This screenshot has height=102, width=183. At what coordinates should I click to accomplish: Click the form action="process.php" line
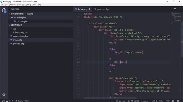139,81
